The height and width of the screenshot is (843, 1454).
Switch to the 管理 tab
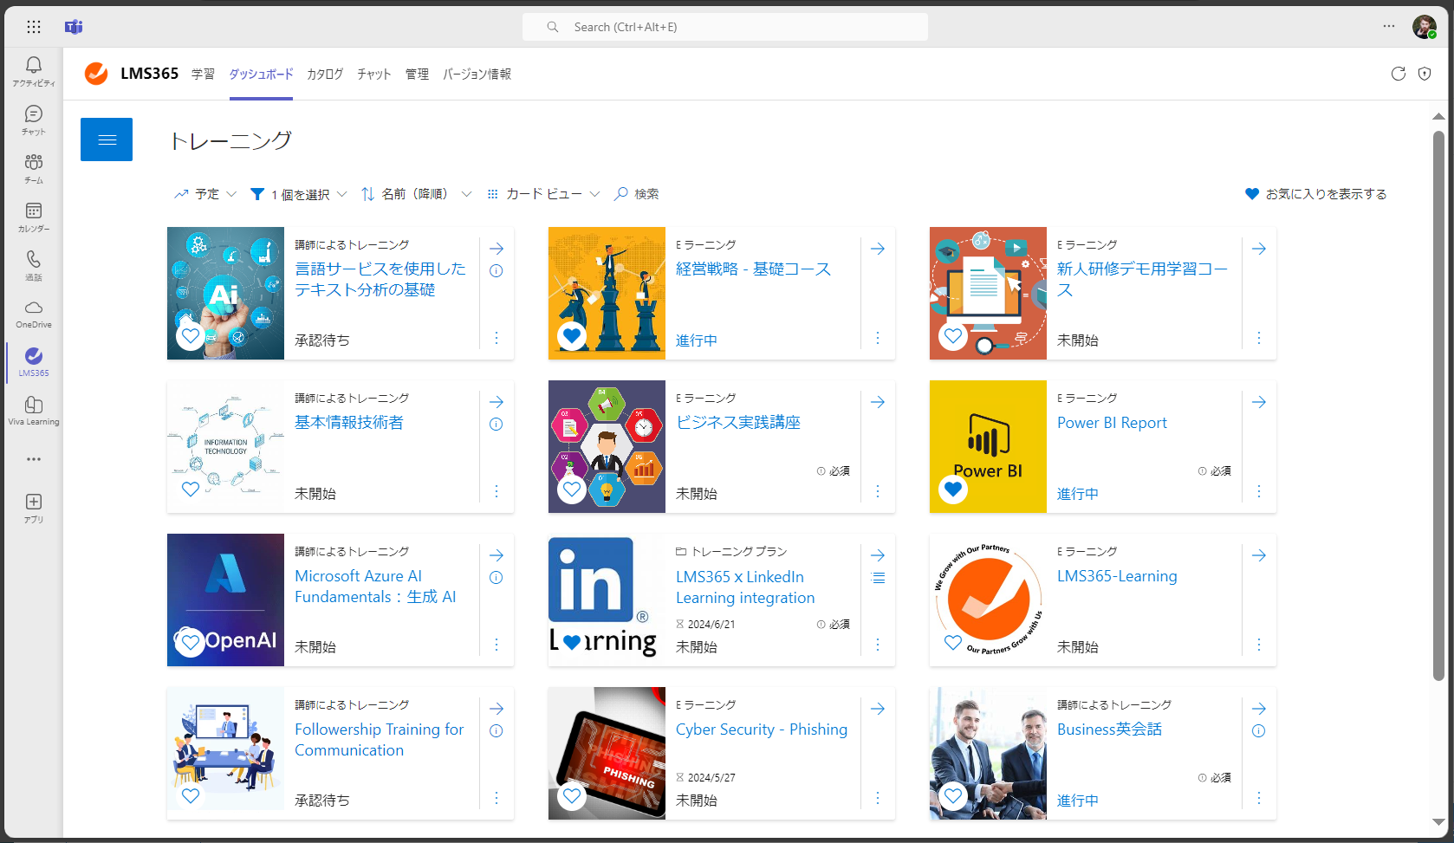pos(417,75)
